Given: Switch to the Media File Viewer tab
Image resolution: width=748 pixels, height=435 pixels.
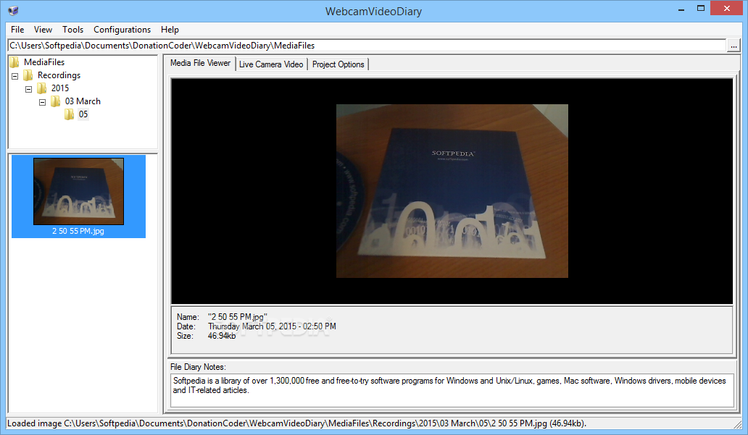Looking at the screenshot, I should tap(200, 64).
